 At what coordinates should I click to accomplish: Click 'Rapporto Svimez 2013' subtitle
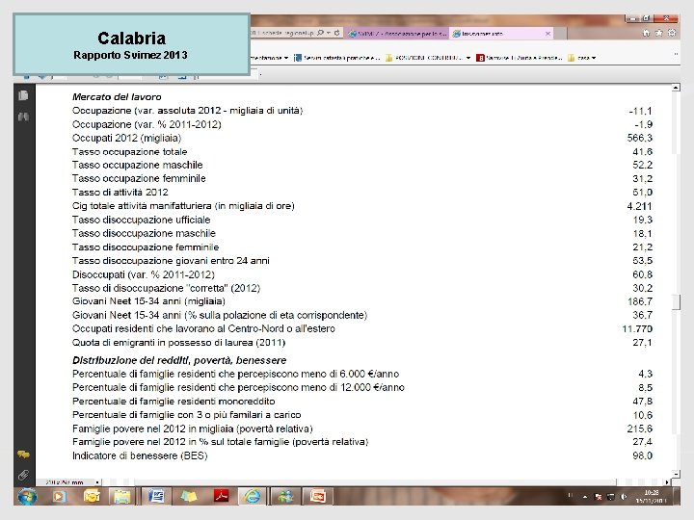[x=130, y=55]
